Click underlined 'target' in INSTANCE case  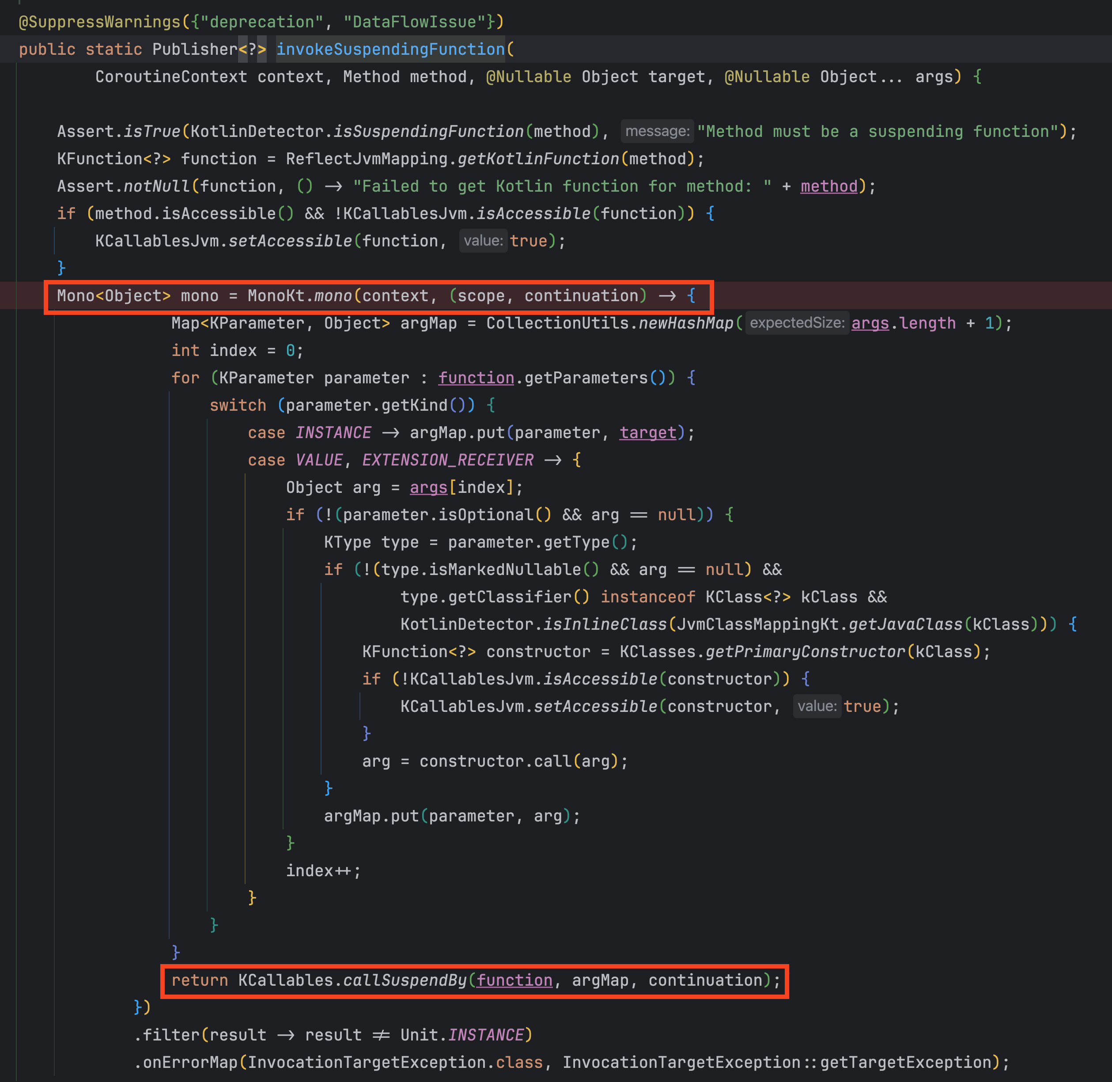(x=648, y=432)
